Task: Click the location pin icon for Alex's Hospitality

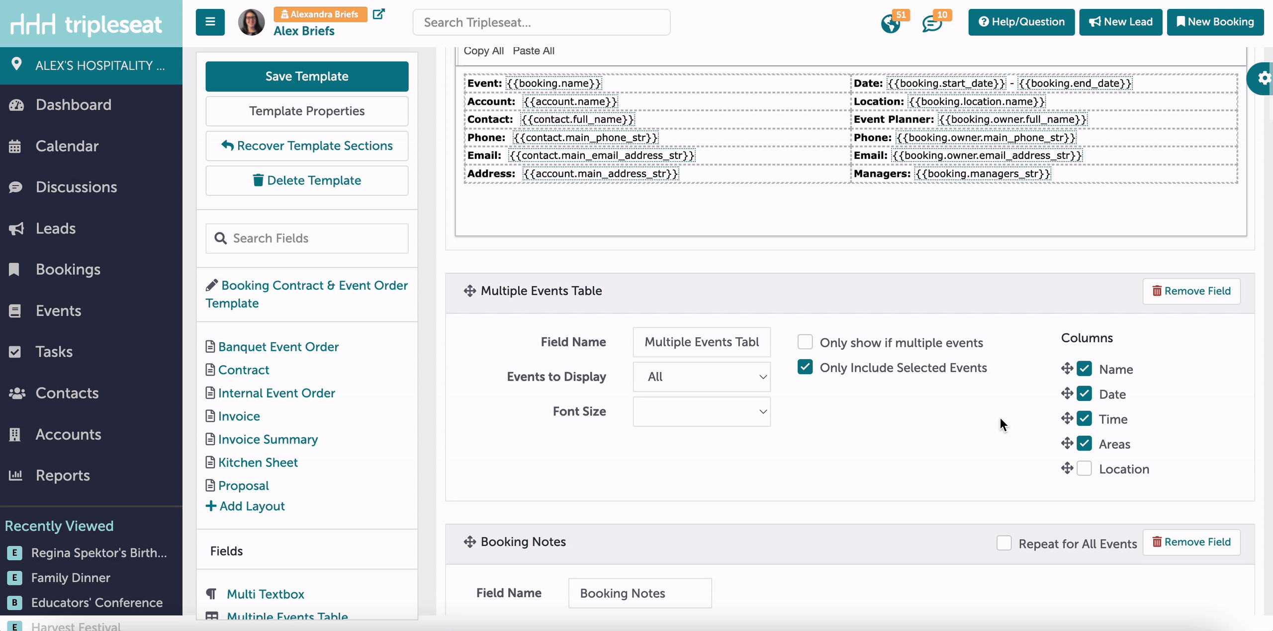Action: coord(16,64)
